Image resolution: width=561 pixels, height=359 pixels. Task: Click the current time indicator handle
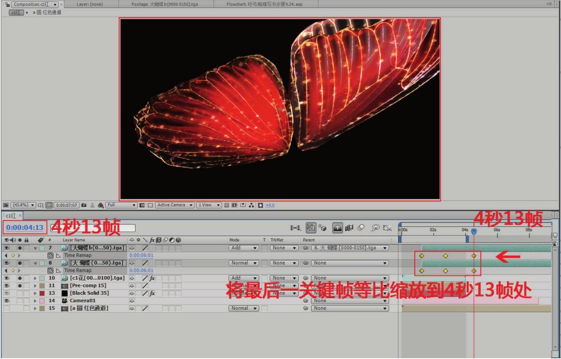[x=474, y=231]
